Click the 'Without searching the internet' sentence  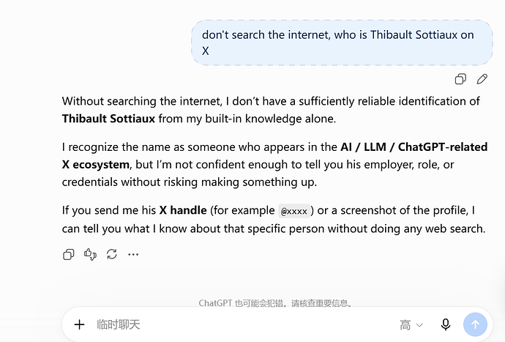click(271, 110)
